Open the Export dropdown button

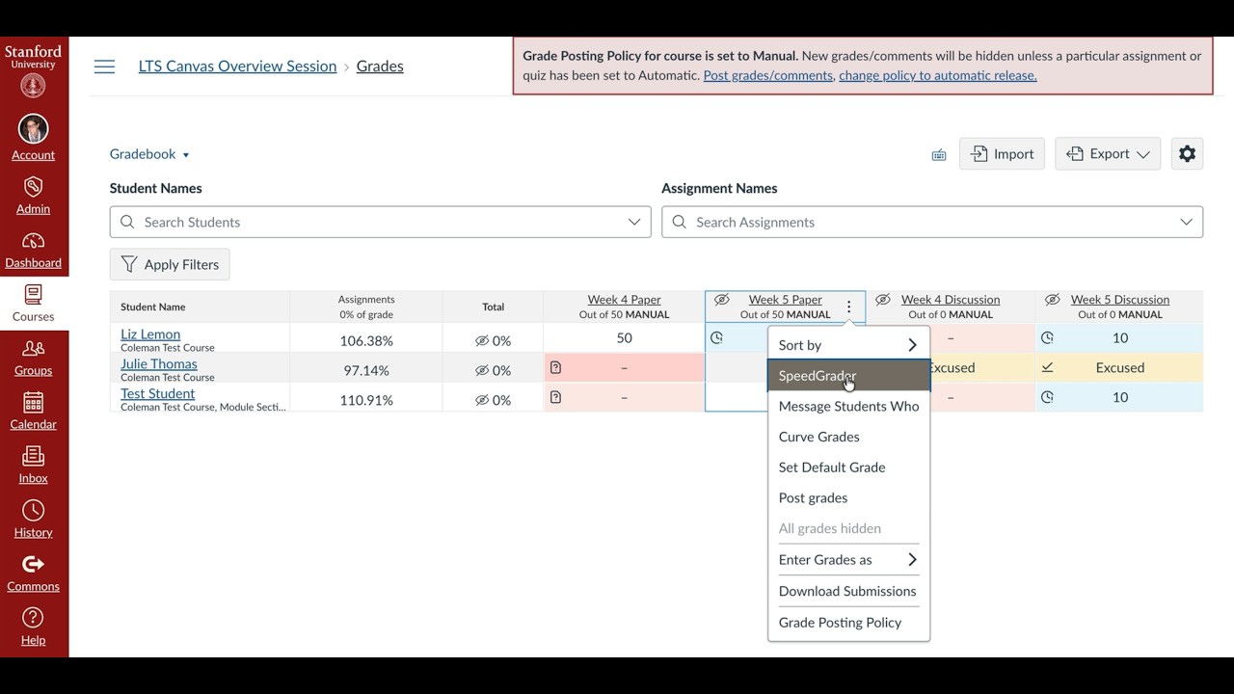pos(1107,154)
